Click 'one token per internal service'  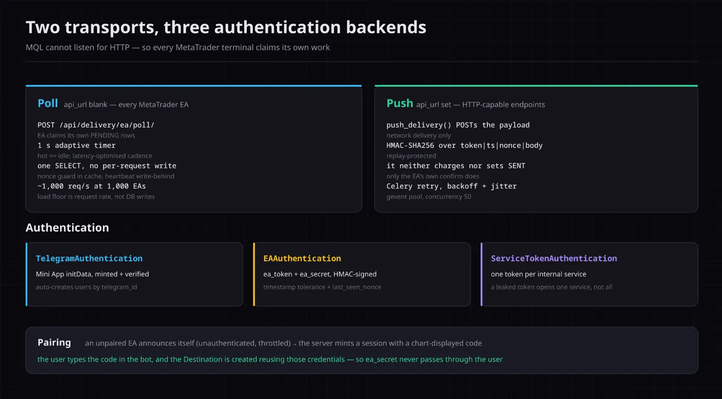(x=538, y=274)
